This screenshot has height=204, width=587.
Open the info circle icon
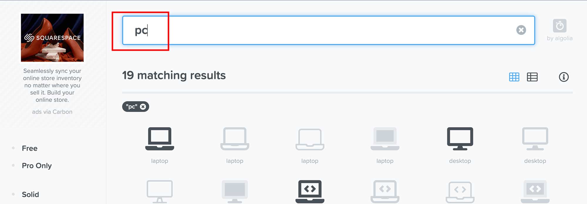(564, 77)
